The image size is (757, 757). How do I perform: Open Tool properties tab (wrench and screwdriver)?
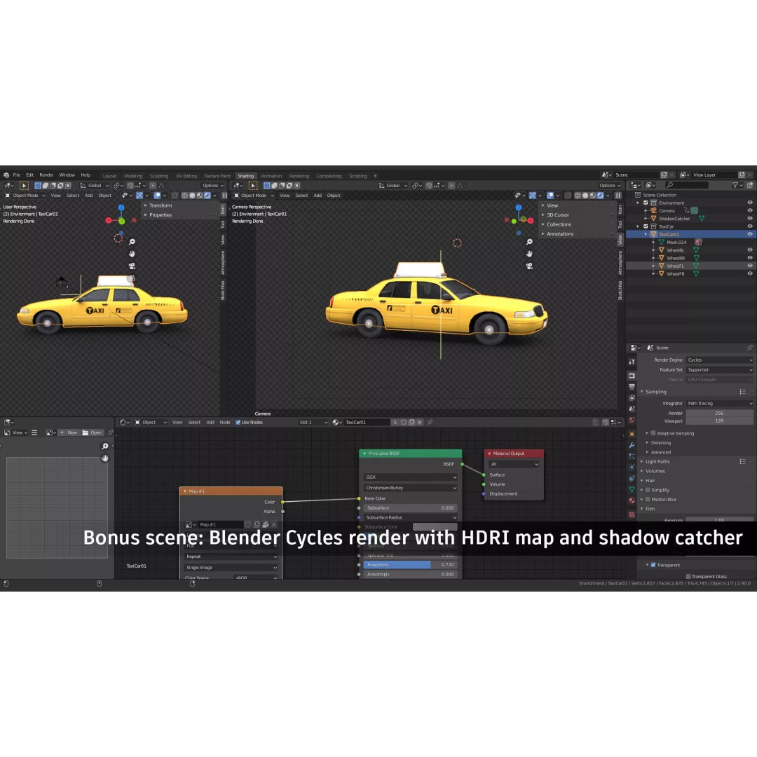click(632, 362)
